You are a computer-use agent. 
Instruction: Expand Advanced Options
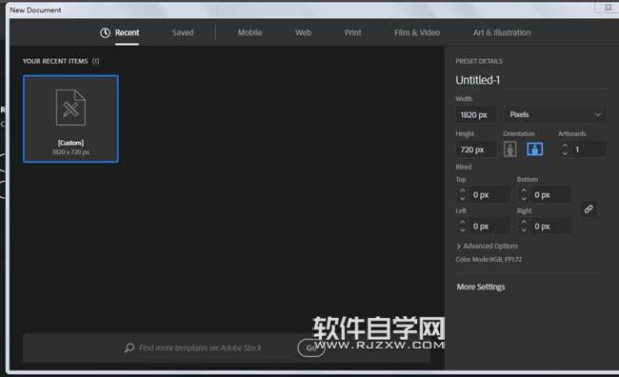pyautogui.click(x=487, y=246)
